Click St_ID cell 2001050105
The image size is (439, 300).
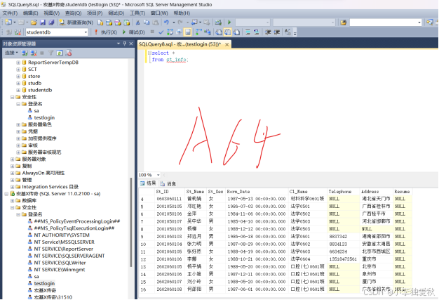pyautogui.click(x=169, y=207)
